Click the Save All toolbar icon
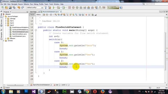The width and height of the screenshot is (168, 94). click(x=14, y=8)
